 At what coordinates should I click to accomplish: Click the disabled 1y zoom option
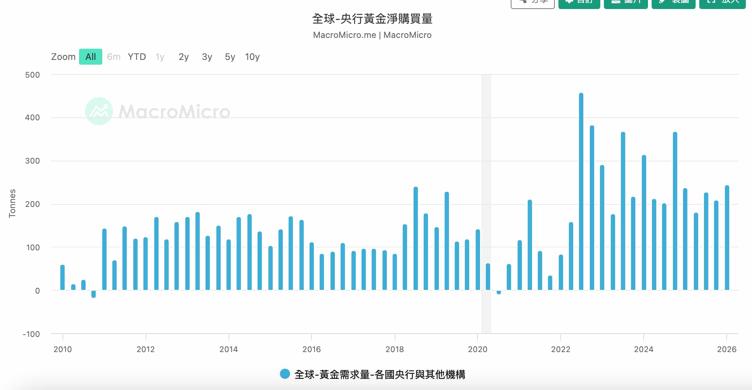point(160,57)
